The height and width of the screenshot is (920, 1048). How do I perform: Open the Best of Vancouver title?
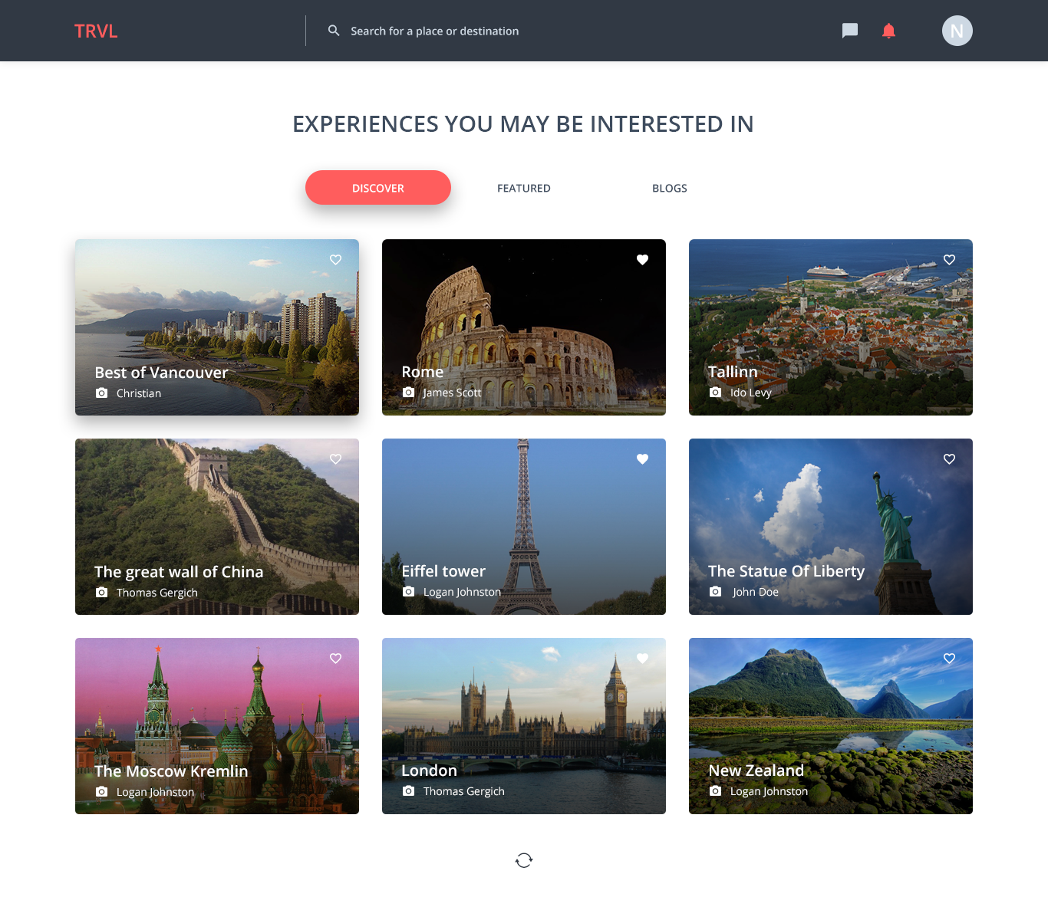[161, 373]
